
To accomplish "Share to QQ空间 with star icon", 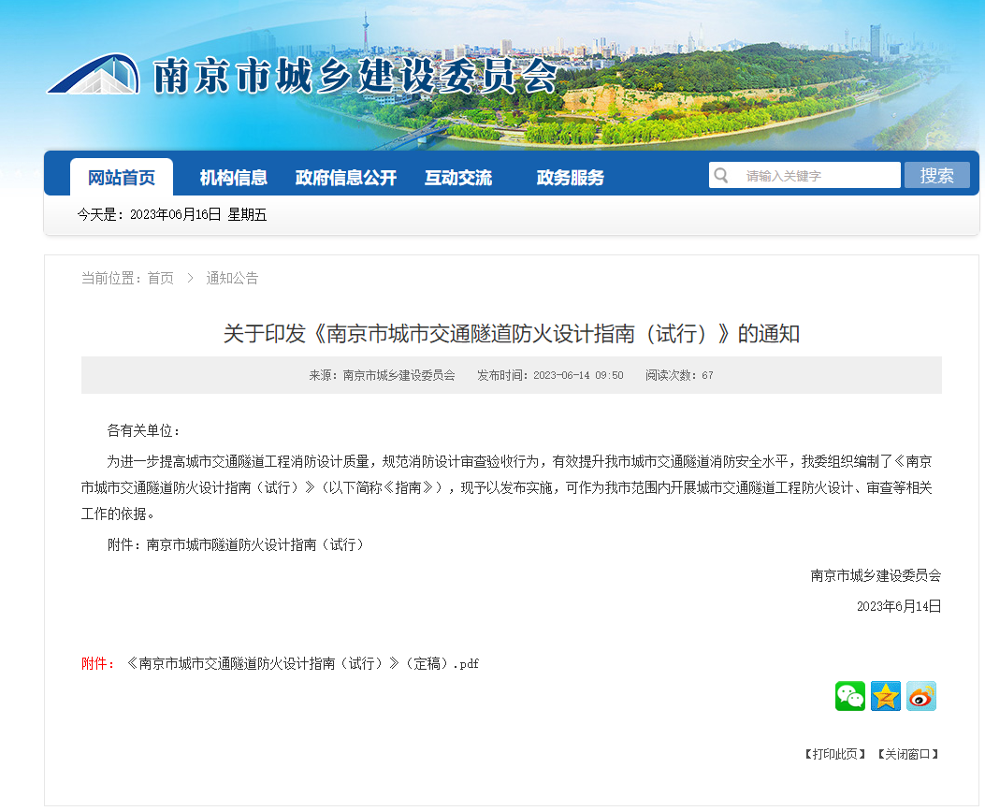I will pyautogui.click(x=886, y=696).
